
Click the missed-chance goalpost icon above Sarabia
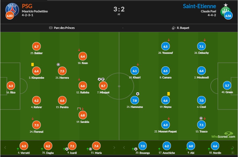tap(79, 109)
